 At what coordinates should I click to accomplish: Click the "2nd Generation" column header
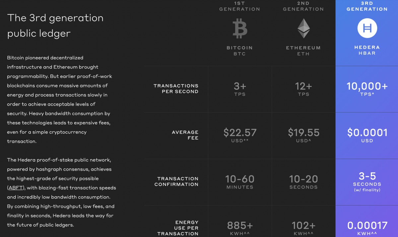(x=303, y=6)
